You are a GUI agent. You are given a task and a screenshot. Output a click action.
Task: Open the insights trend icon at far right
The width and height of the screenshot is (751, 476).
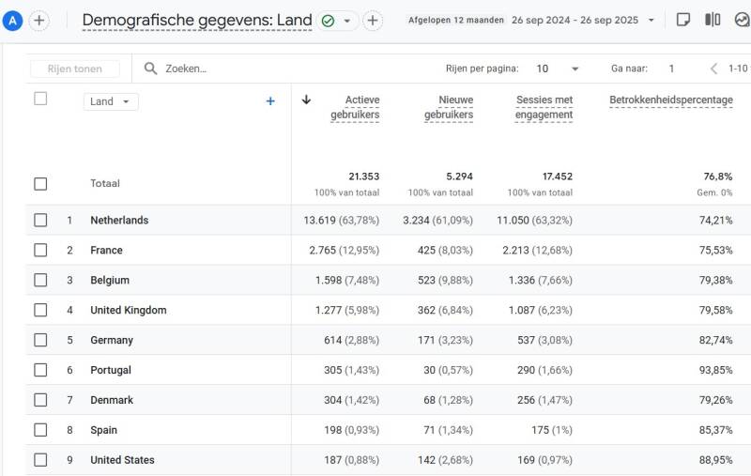click(x=742, y=20)
